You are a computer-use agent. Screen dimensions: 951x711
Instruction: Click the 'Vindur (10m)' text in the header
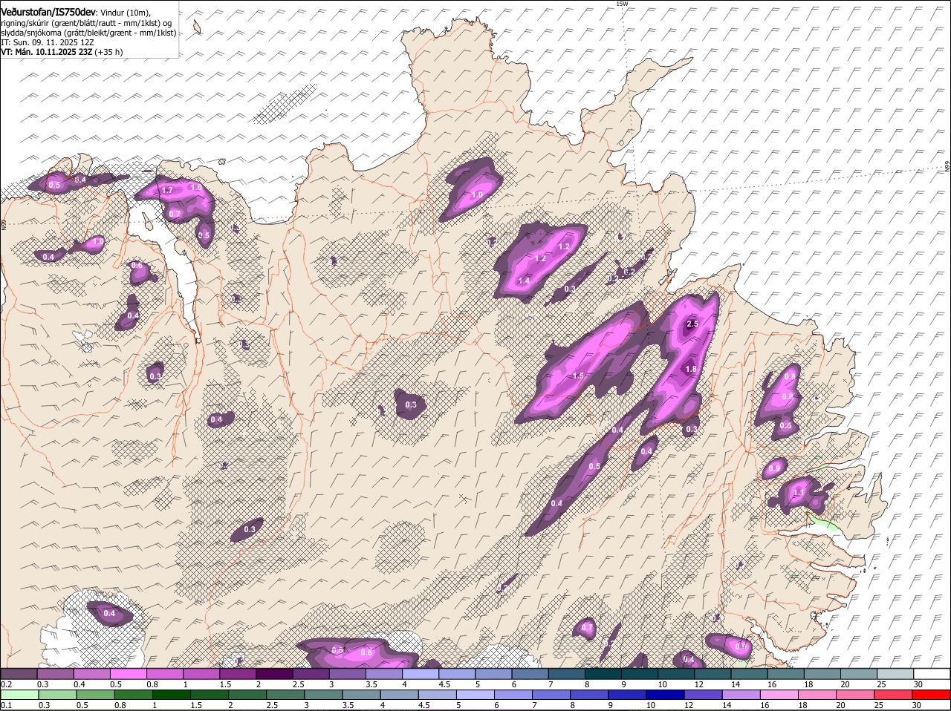pos(126,11)
